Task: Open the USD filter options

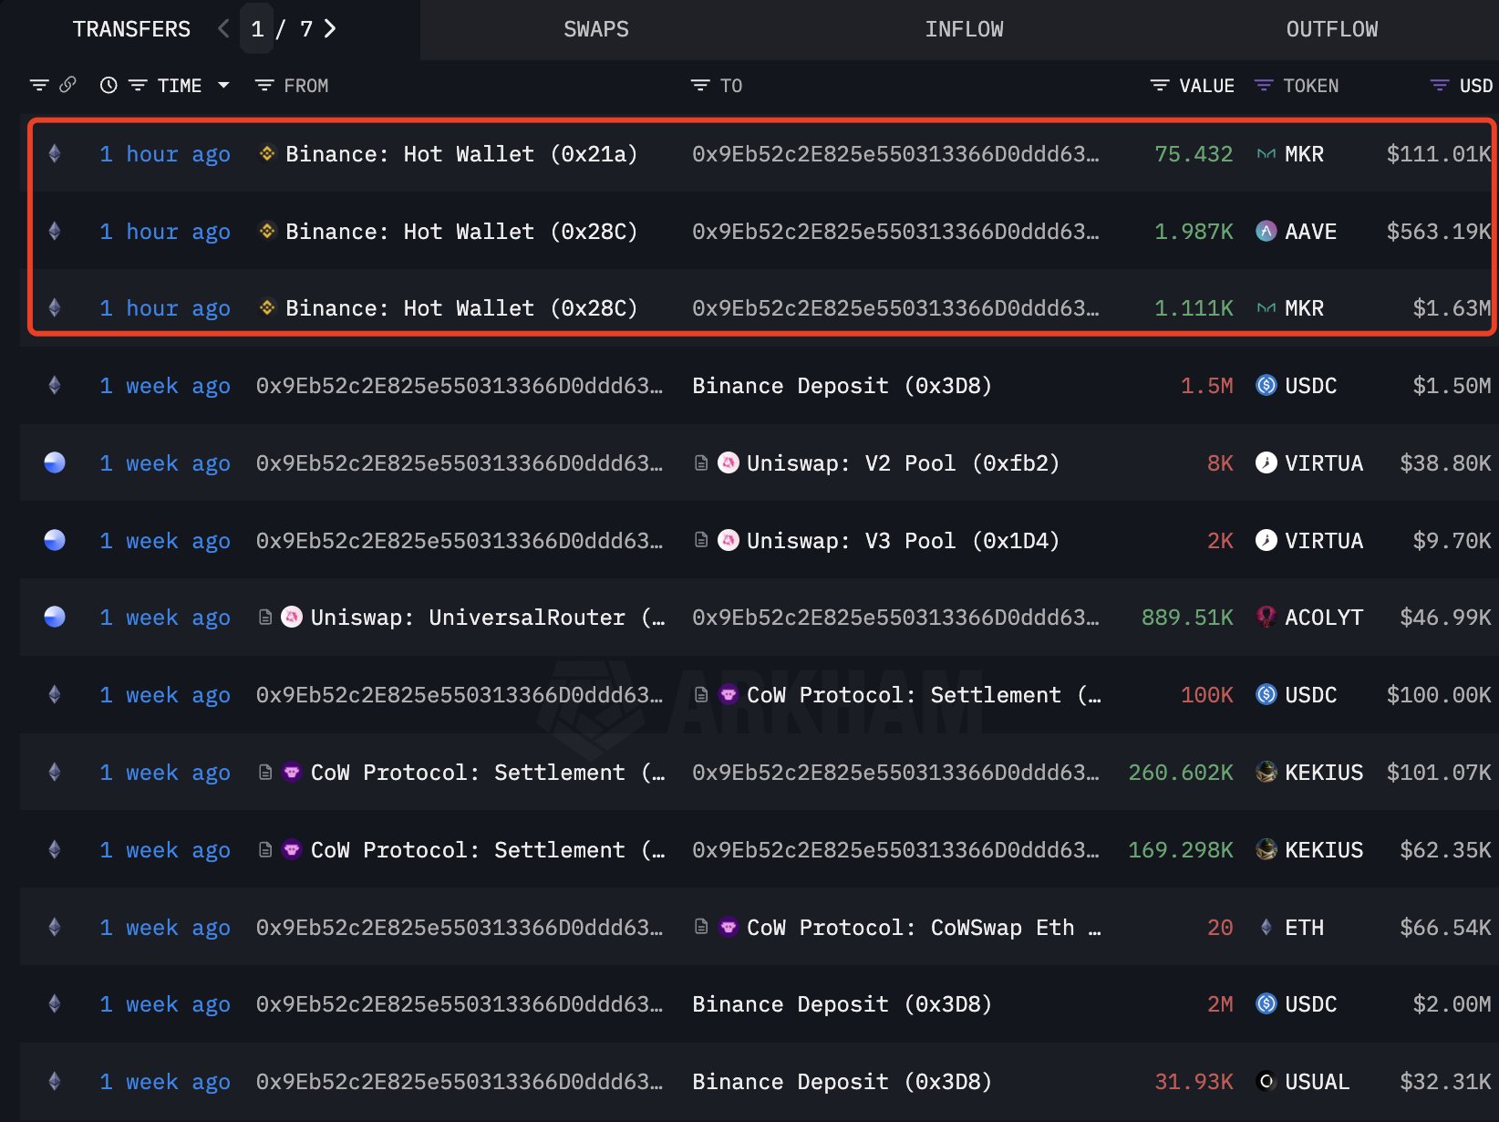Action: click(x=1440, y=85)
